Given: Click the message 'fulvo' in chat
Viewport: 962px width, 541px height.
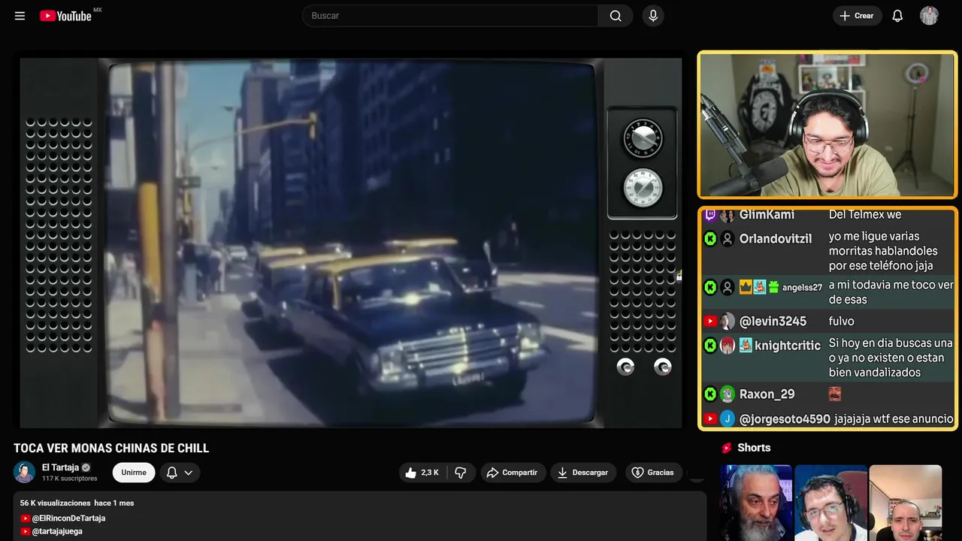Looking at the screenshot, I should pos(841,322).
